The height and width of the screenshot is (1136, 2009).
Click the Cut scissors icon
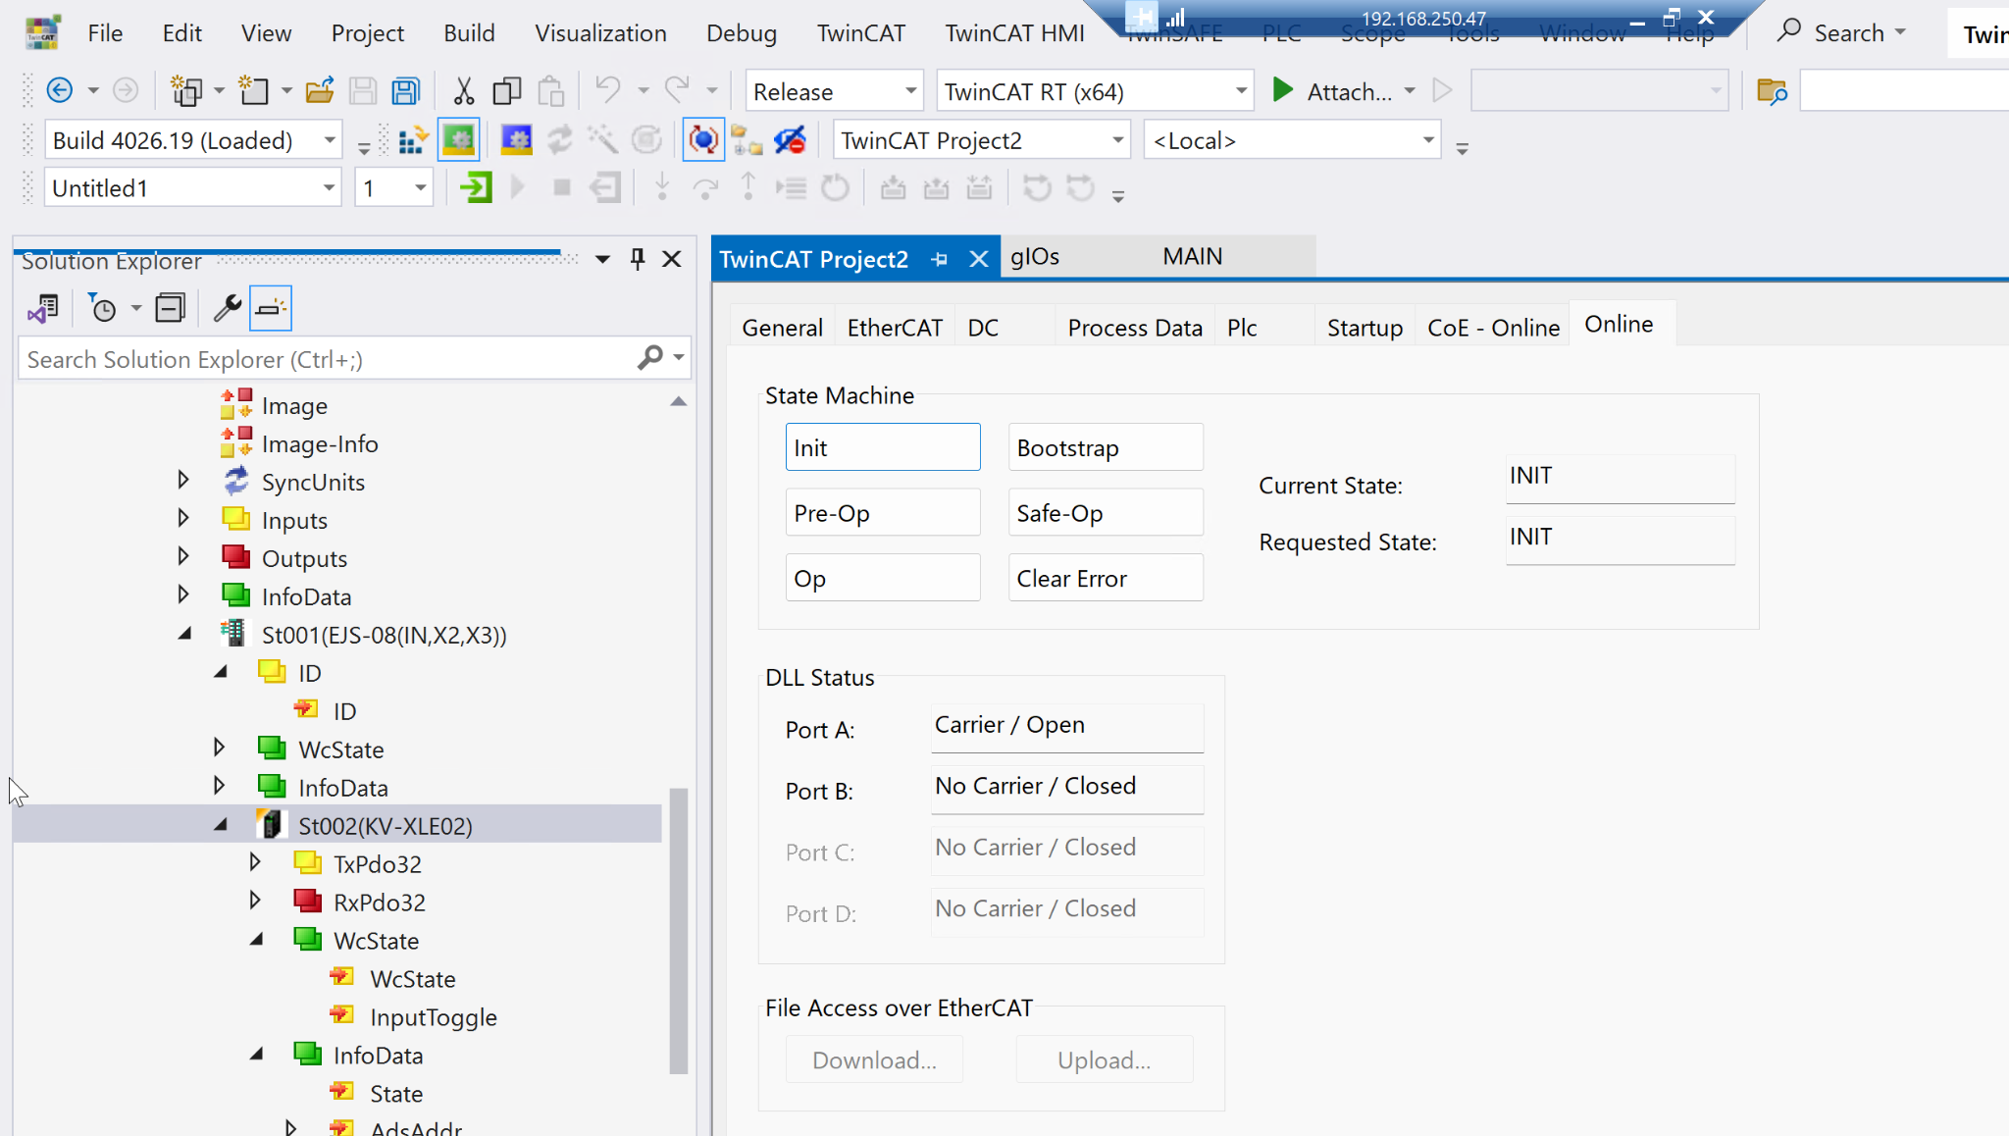463,91
